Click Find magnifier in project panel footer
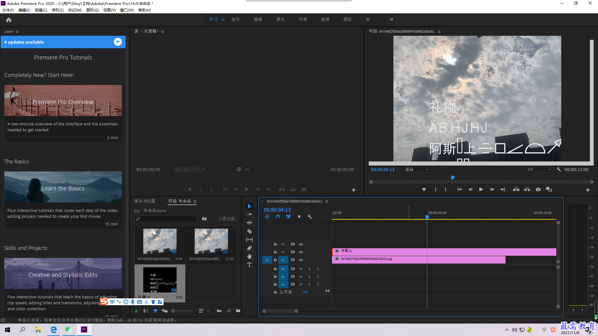Viewport: 598px width, 336px height. [229, 311]
